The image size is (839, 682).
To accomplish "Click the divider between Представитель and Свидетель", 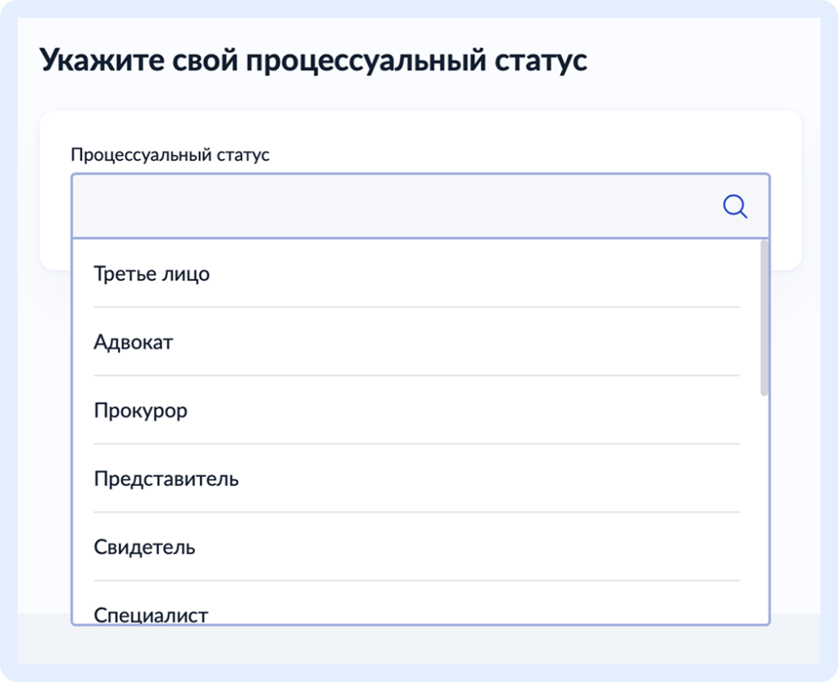I will coord(416,512).
